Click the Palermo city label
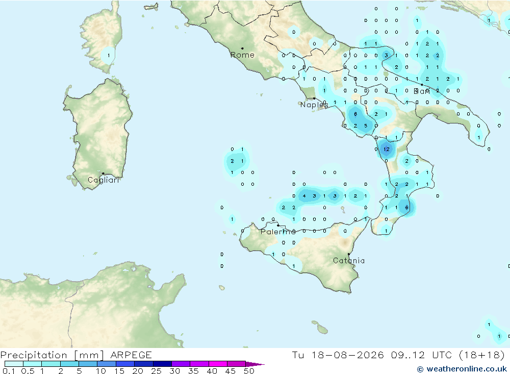 (278, 232)
